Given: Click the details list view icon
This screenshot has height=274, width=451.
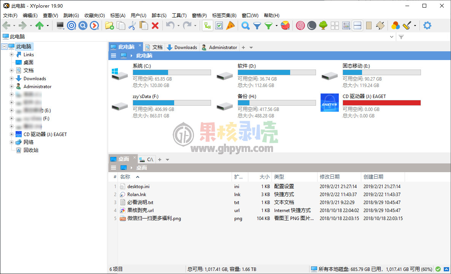Looking at the screenshot, I should (x=346, y=25).
